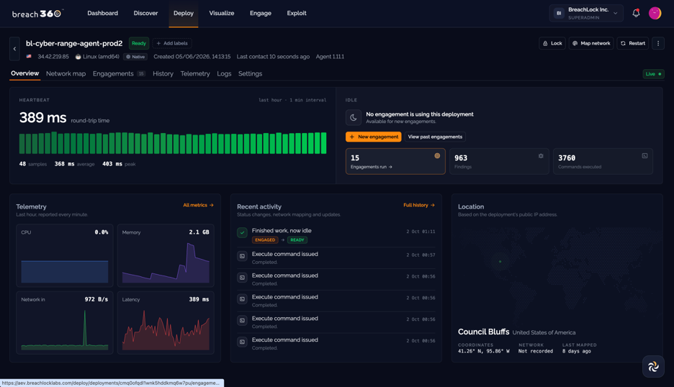Open the notifications bell
Viewport: 674px width, 387px height.
click(636, 14)
